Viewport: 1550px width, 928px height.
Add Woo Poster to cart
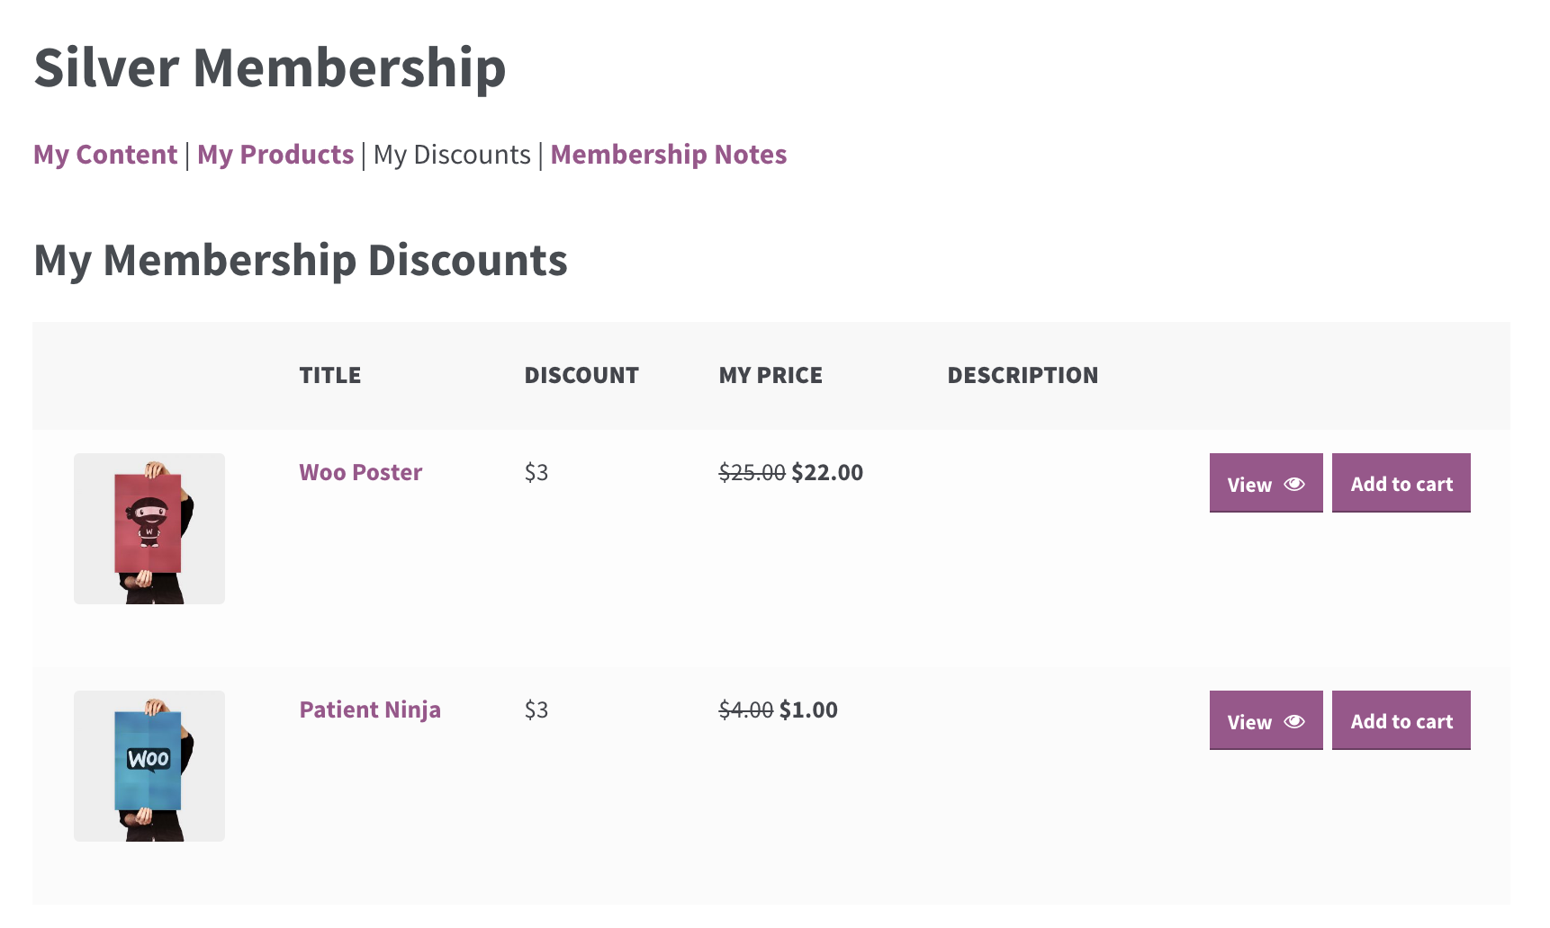tap(1401, 484)
